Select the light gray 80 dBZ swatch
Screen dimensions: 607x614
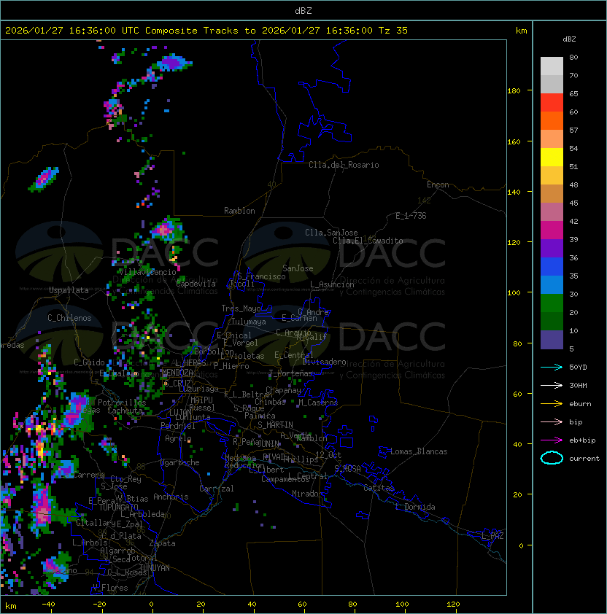tap(552, 66)
